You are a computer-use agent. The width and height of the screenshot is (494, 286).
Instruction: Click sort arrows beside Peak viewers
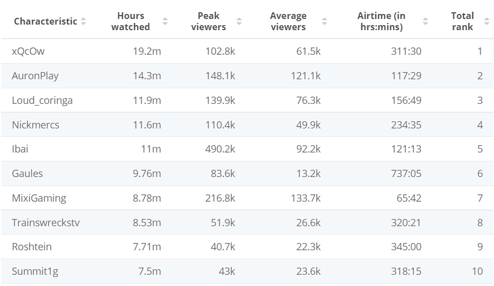click(239, 21)
